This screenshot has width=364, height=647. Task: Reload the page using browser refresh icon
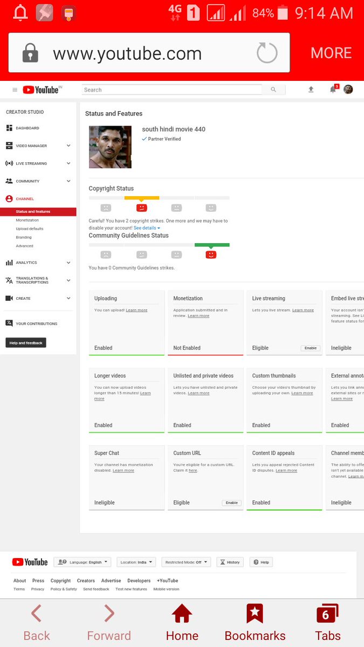267,53
